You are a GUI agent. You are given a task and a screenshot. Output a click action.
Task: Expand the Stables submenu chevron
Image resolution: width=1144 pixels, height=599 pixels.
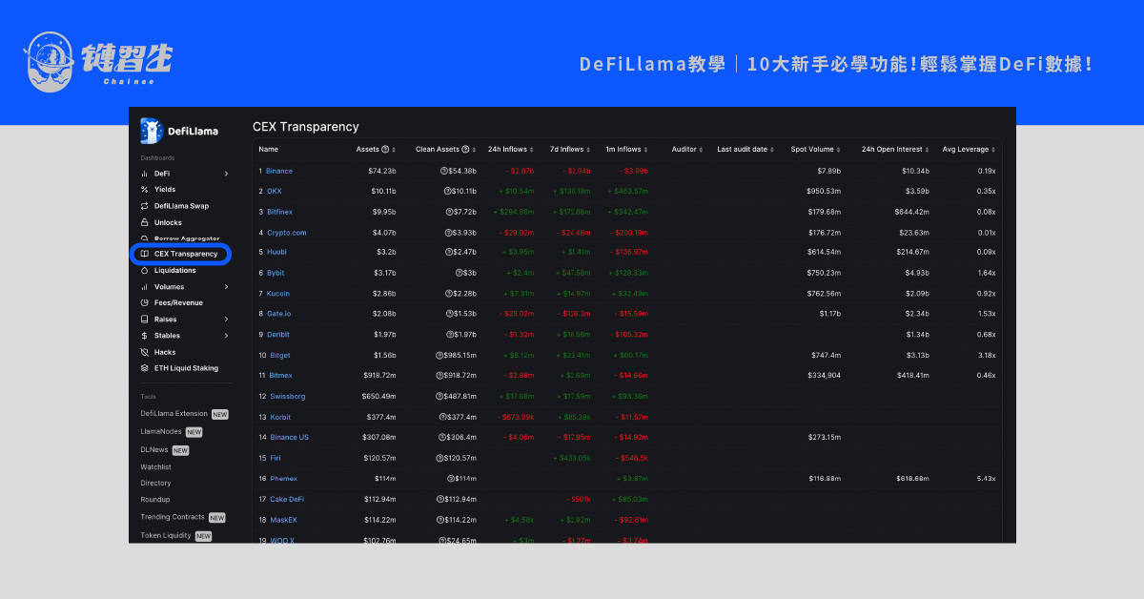(x=226, y=335)
